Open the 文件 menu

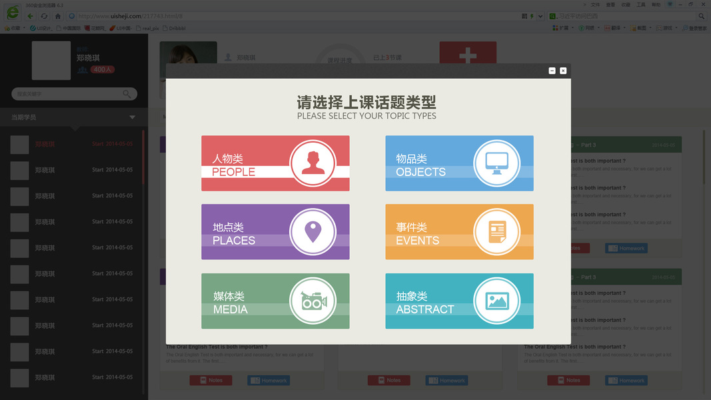(595, 5)
